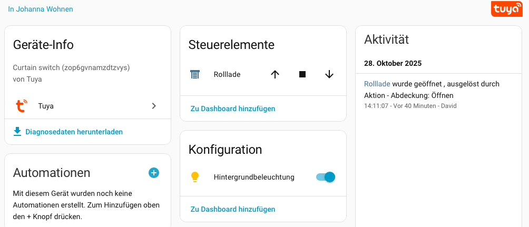Expand Tuya integration via chevron arrow
Viewport: 529px width, 227px height.
[x=154, y=106]
